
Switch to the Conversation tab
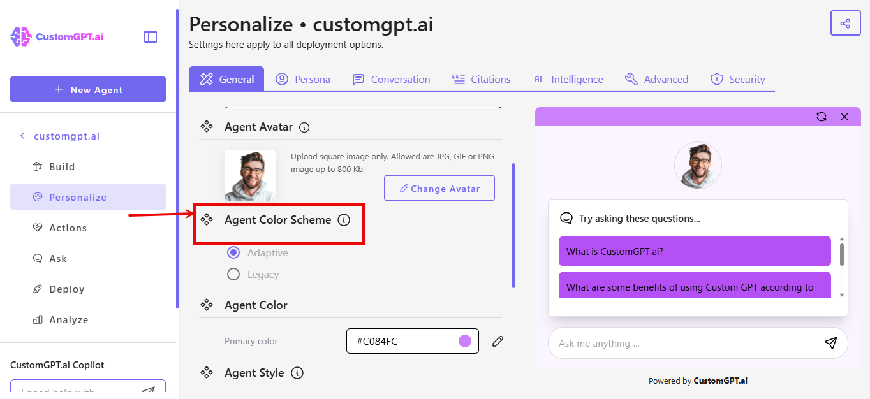(x=391, y=79)
